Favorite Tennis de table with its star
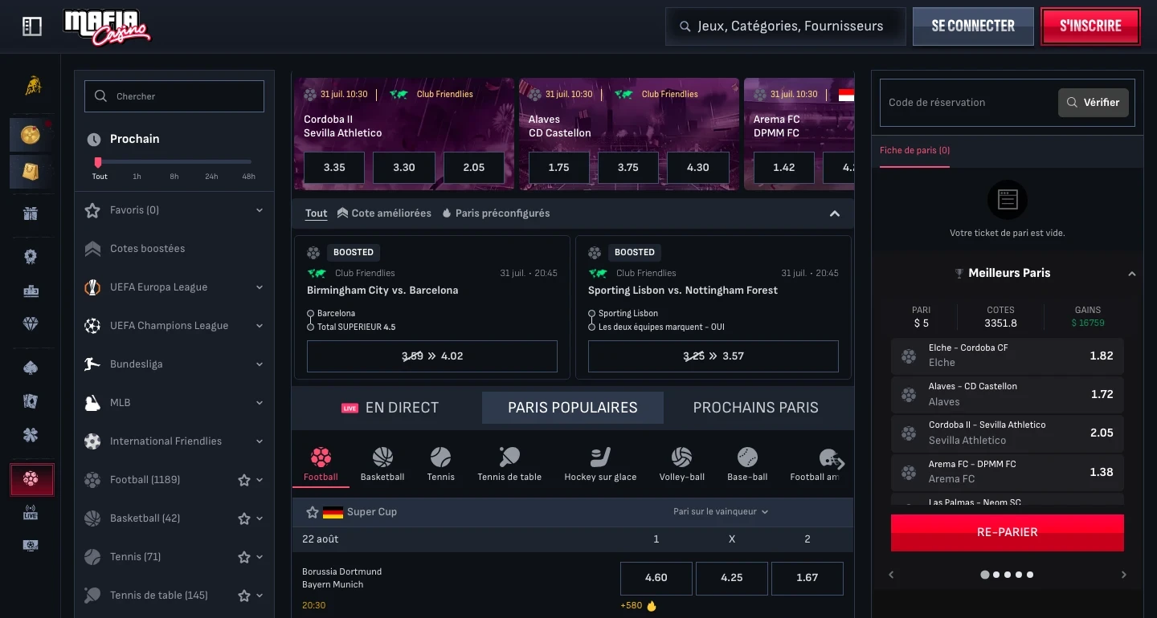Viewport: 1157px width, 618px height. click(x=244, y=596)
